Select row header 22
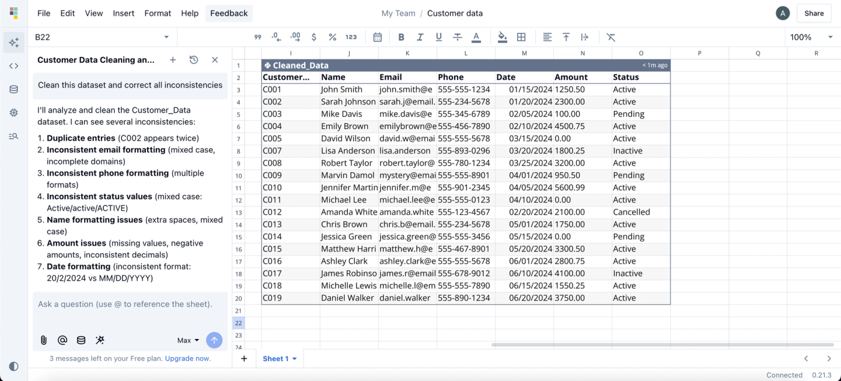841x381 pixels. click(x=238, y=323)
